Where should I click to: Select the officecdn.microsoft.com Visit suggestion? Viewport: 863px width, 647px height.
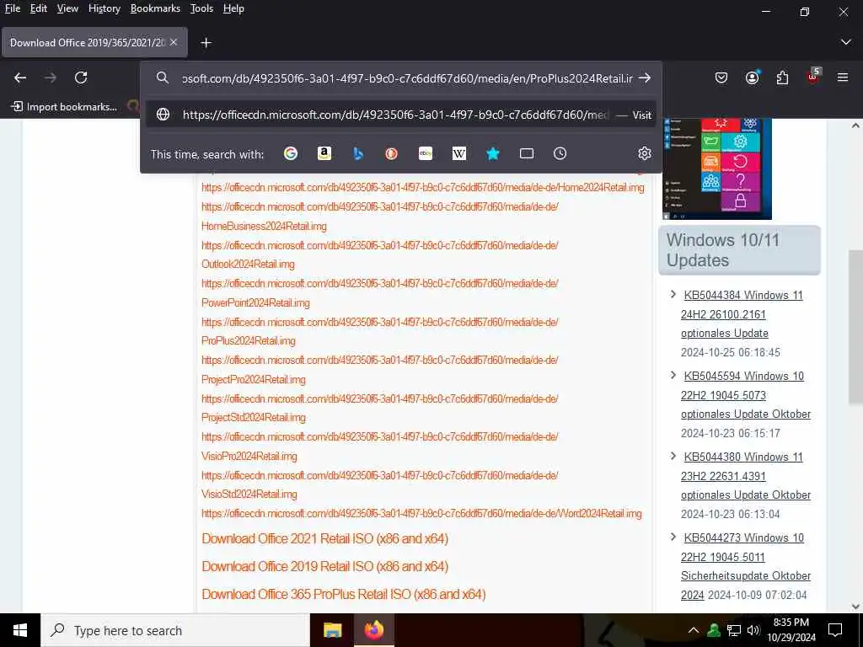(x=400, y=115)
